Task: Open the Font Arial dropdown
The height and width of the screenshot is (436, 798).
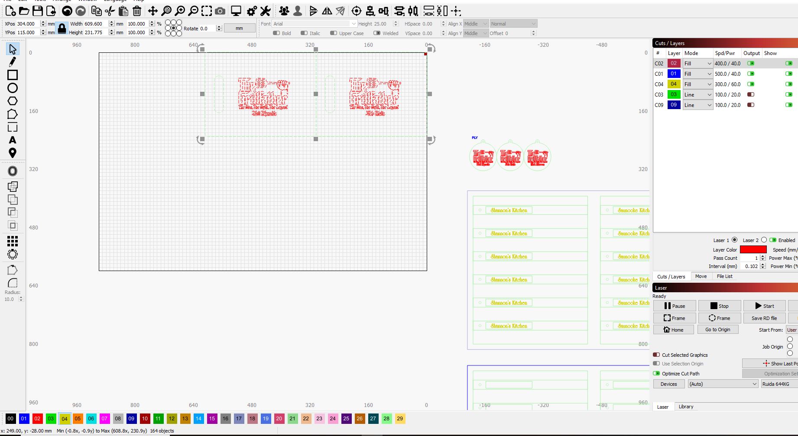Action: coord(315,24)
